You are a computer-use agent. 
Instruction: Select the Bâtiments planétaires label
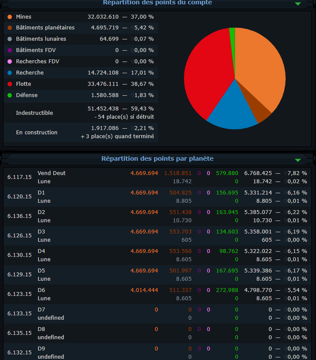point(45,28)
